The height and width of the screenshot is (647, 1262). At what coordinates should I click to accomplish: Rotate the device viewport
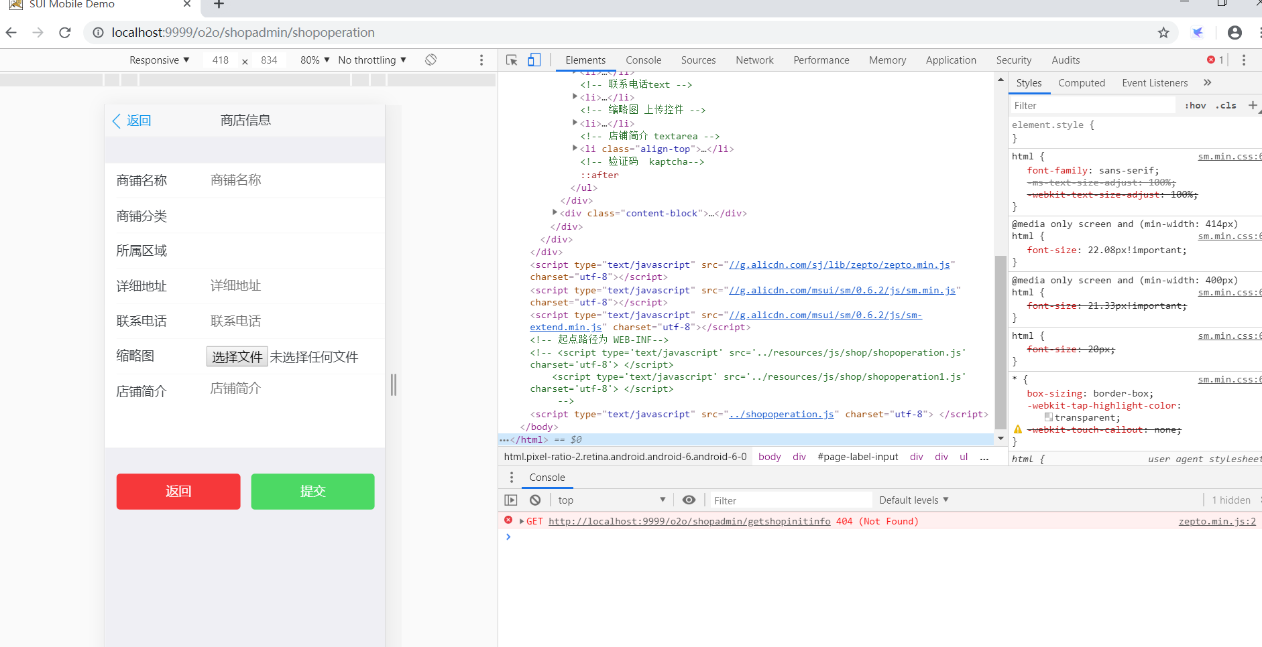click(431, 60)
